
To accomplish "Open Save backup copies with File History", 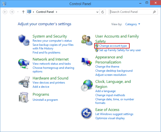I will point(53,47).
